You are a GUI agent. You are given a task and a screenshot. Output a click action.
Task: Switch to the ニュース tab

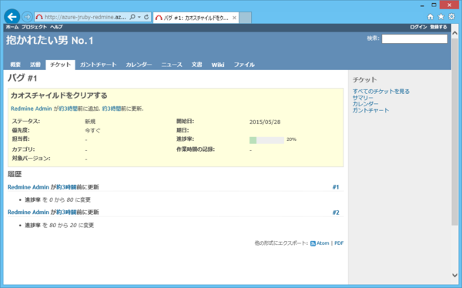(172, 65)
